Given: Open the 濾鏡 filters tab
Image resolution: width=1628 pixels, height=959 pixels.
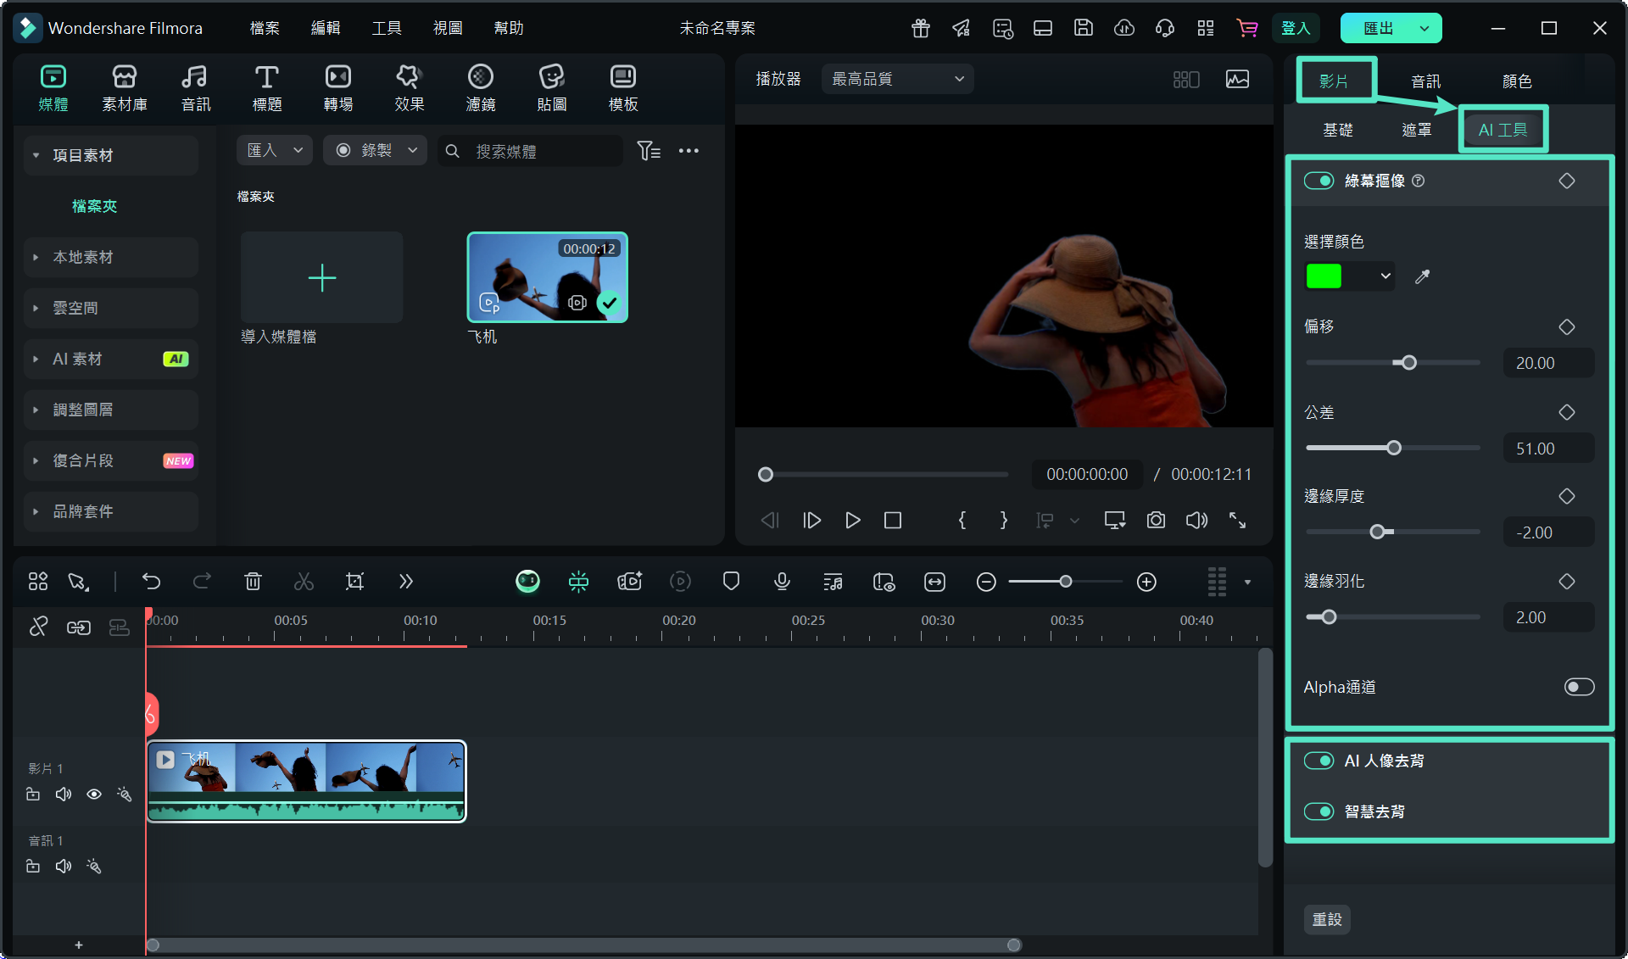Looking at the screenshot, I should point(481,89).
